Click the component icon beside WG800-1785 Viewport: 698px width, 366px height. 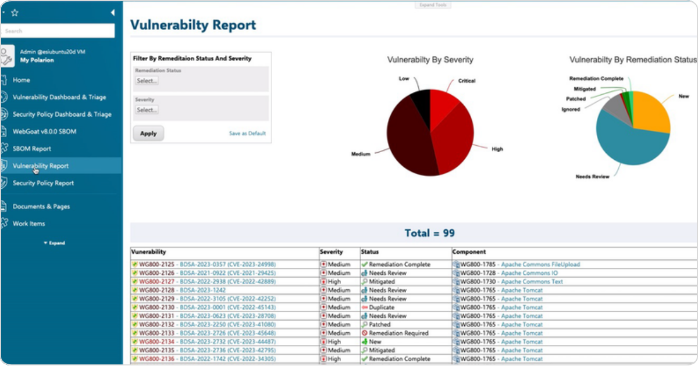pyautogui.click(x=456, y=264)
